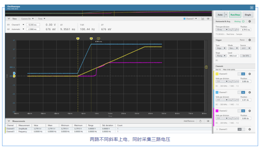Click the graph tools icon in Time bar
The height and width of the screenshot is (150, 262).
pos(203,19)
